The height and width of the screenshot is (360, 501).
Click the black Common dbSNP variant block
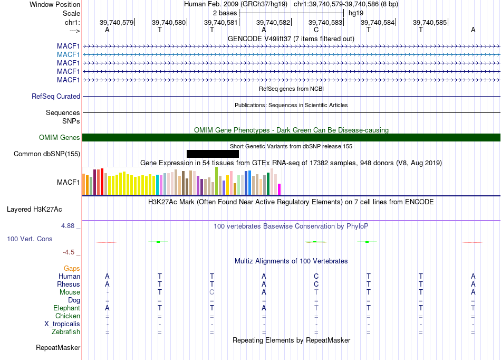[213, 154]
